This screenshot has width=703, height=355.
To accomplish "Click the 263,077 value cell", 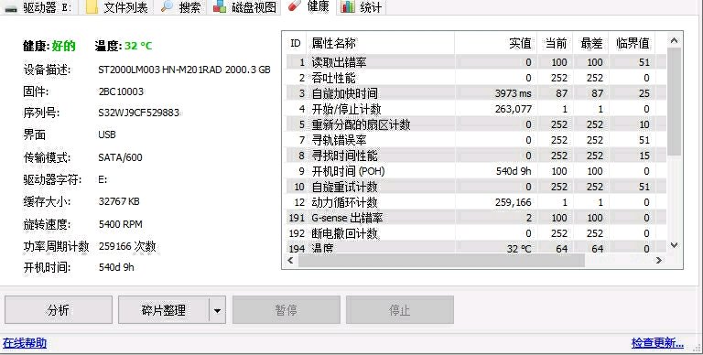I will point(514,109).
